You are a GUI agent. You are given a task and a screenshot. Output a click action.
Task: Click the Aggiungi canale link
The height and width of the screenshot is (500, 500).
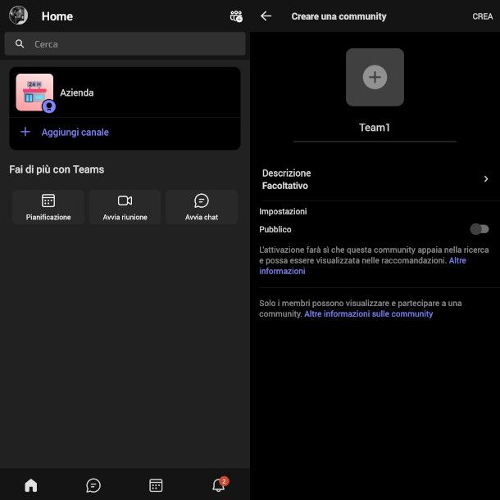[75, 132]
